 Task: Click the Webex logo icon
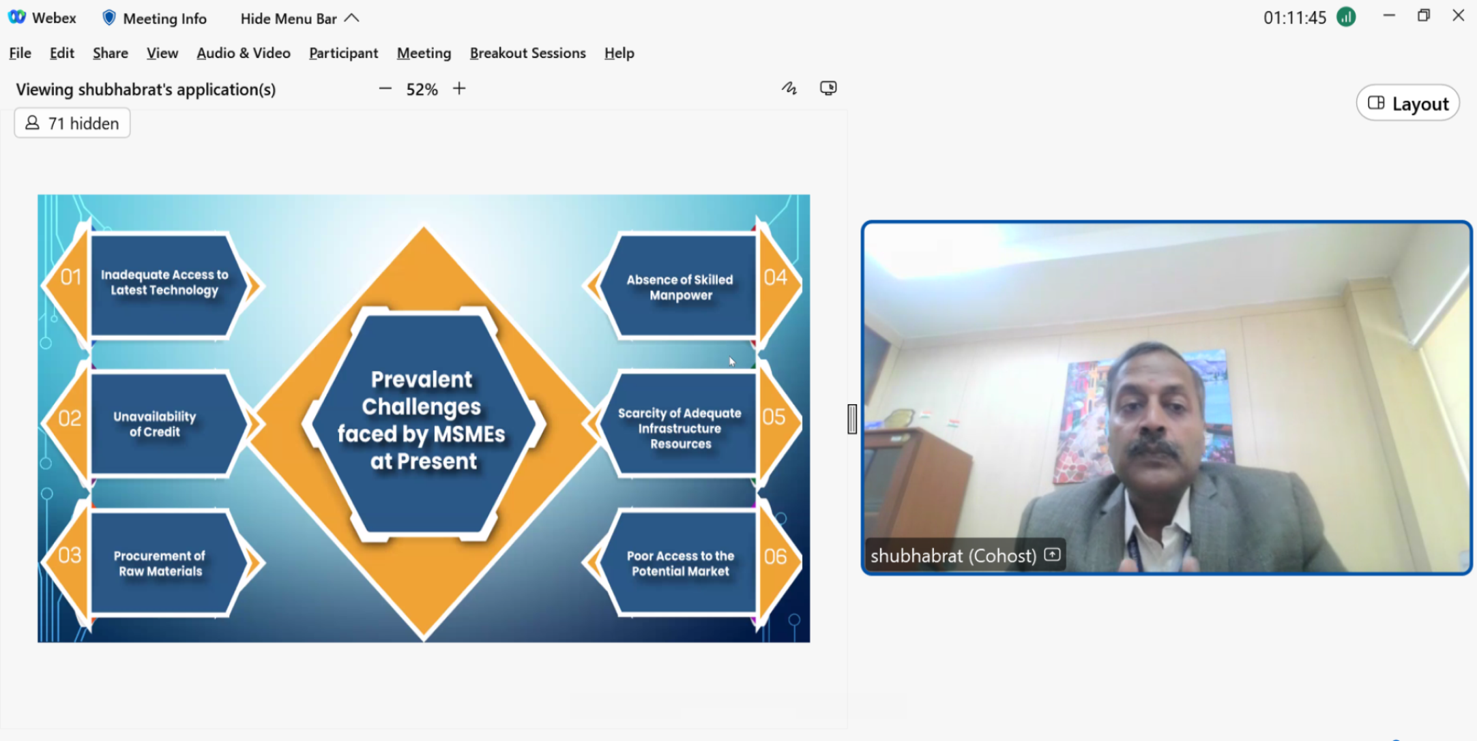(17, 18)
